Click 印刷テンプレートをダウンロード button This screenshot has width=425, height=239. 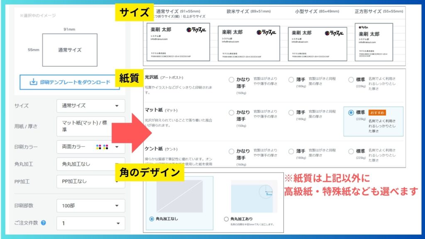point(70,82)
